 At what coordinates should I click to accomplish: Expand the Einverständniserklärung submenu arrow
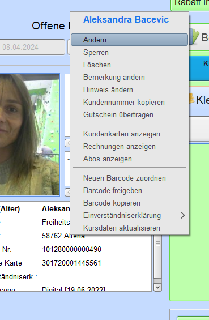click(183, 215)
